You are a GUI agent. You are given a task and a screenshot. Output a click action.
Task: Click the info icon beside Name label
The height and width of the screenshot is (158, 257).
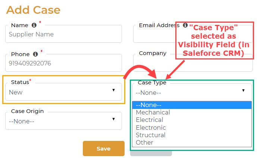[x=34, y=25]
